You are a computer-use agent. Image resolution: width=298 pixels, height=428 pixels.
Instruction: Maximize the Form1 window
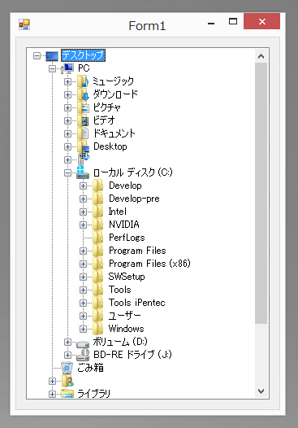tap(233, 22)
